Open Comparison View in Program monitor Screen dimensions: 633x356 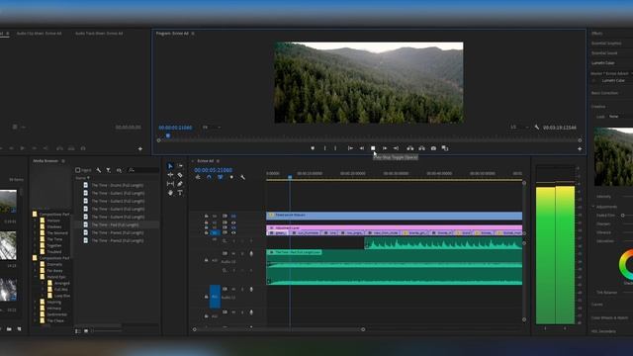click(x=445, y=148)
